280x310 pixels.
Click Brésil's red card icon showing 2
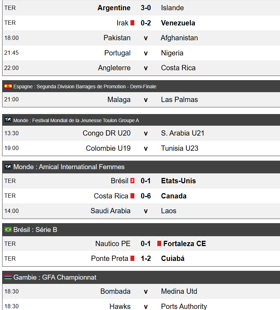tap(133, 181)
